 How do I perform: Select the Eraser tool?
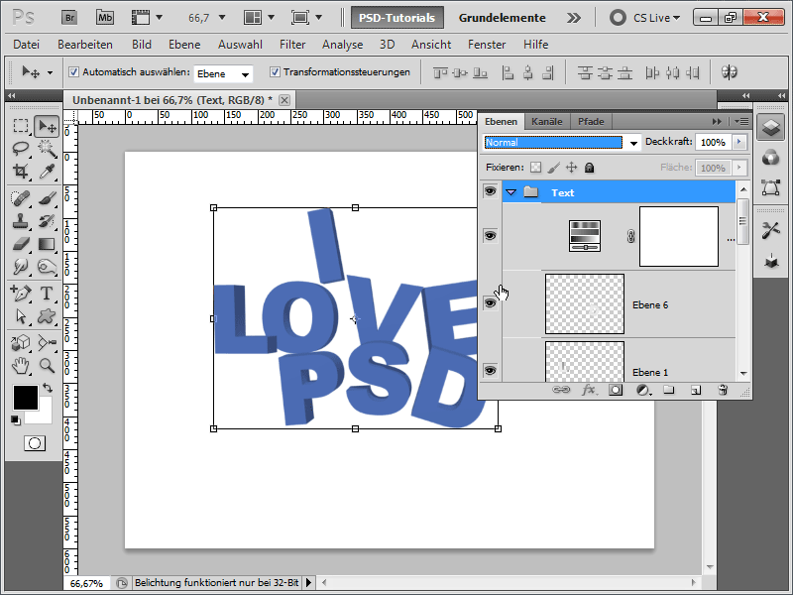pyautogui.click(x=21, y=244)
